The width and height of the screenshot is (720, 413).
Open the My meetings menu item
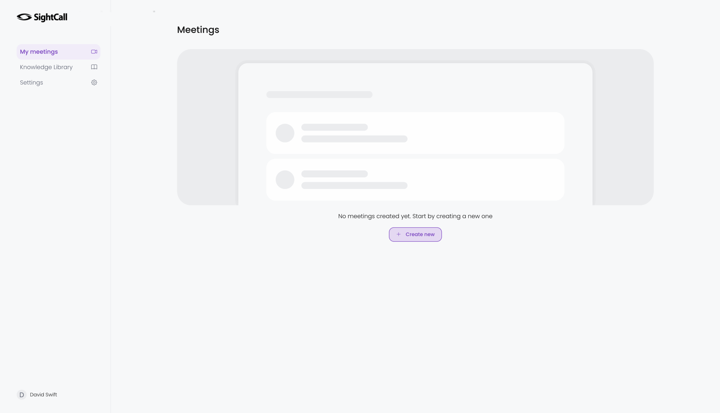pyautogui.click(x=58, y=52)
